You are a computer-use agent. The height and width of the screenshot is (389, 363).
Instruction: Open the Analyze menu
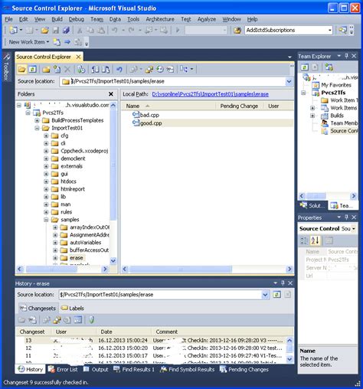tap(207, 19)
